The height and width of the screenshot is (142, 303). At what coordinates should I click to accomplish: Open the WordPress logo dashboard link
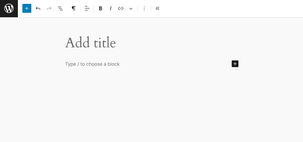9,9
